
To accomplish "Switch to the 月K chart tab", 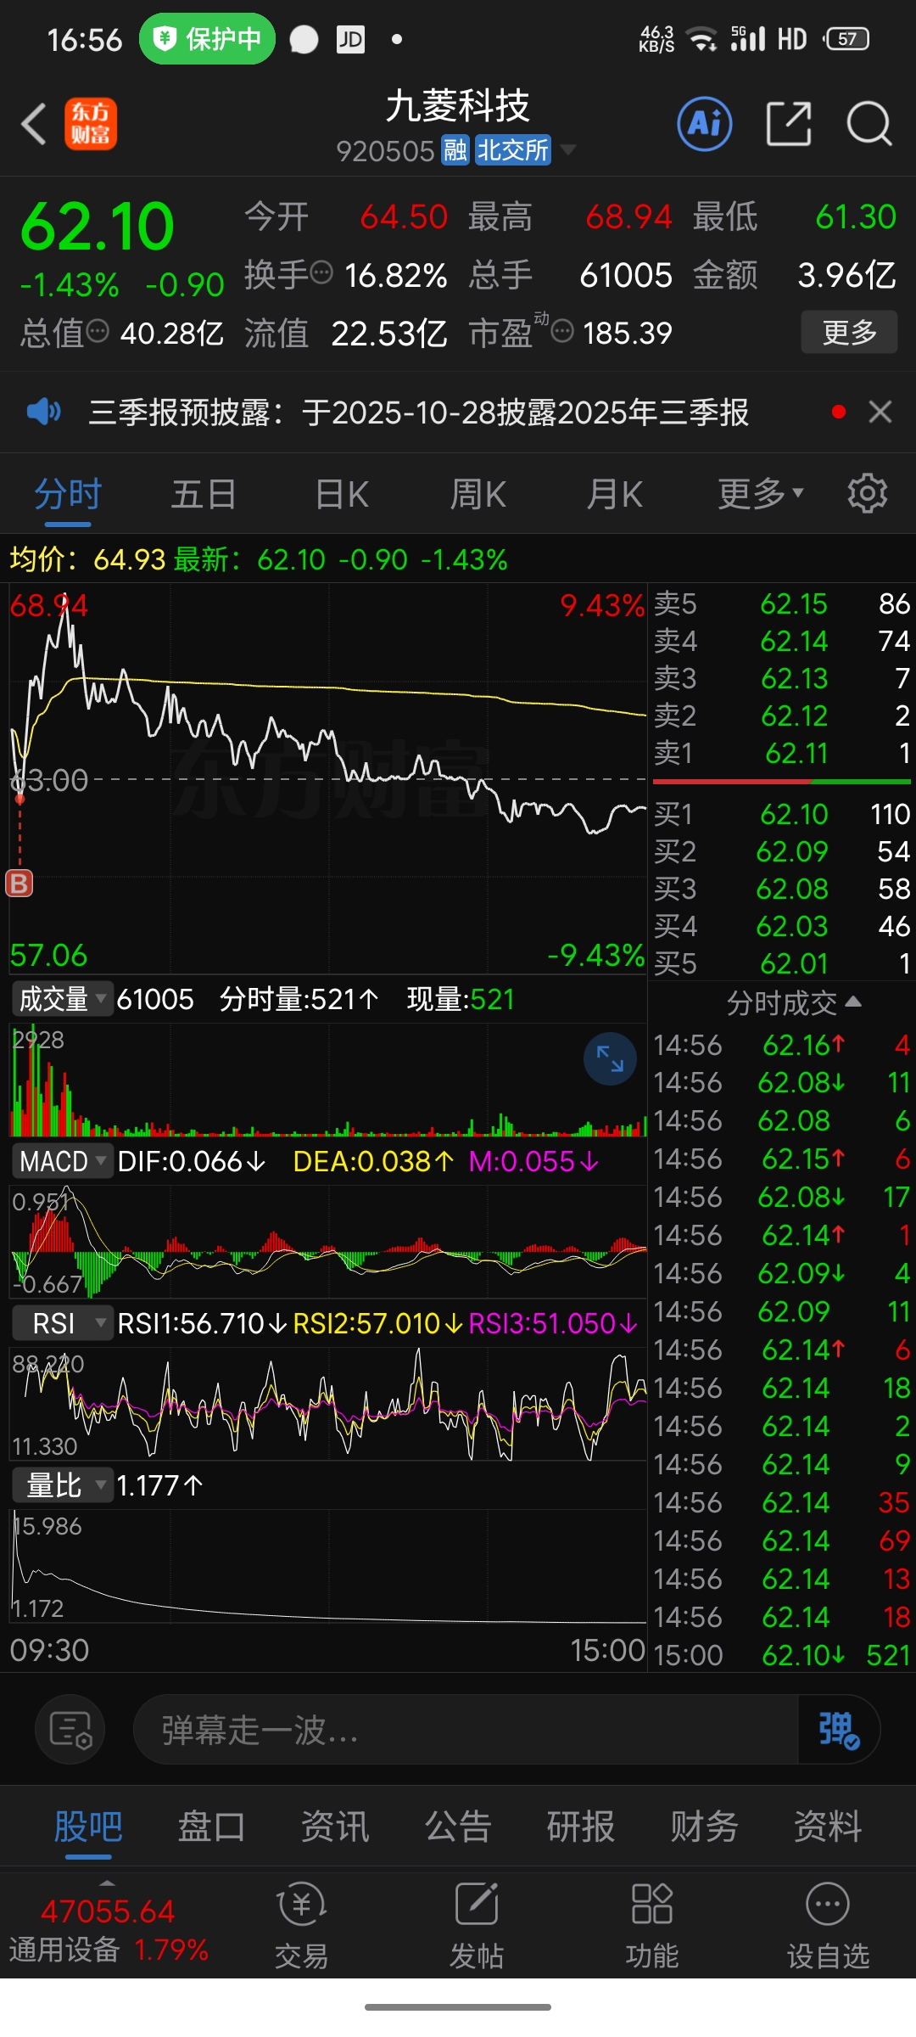I will [x=615, y=494].
